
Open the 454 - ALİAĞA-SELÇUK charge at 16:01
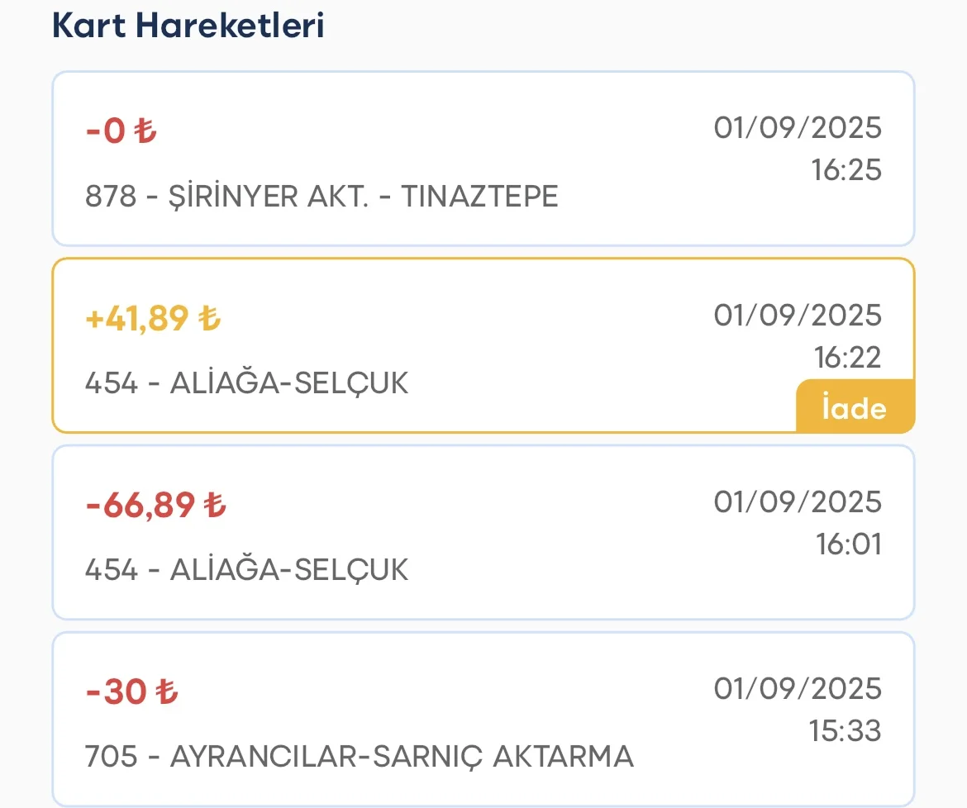click(246, 570)
